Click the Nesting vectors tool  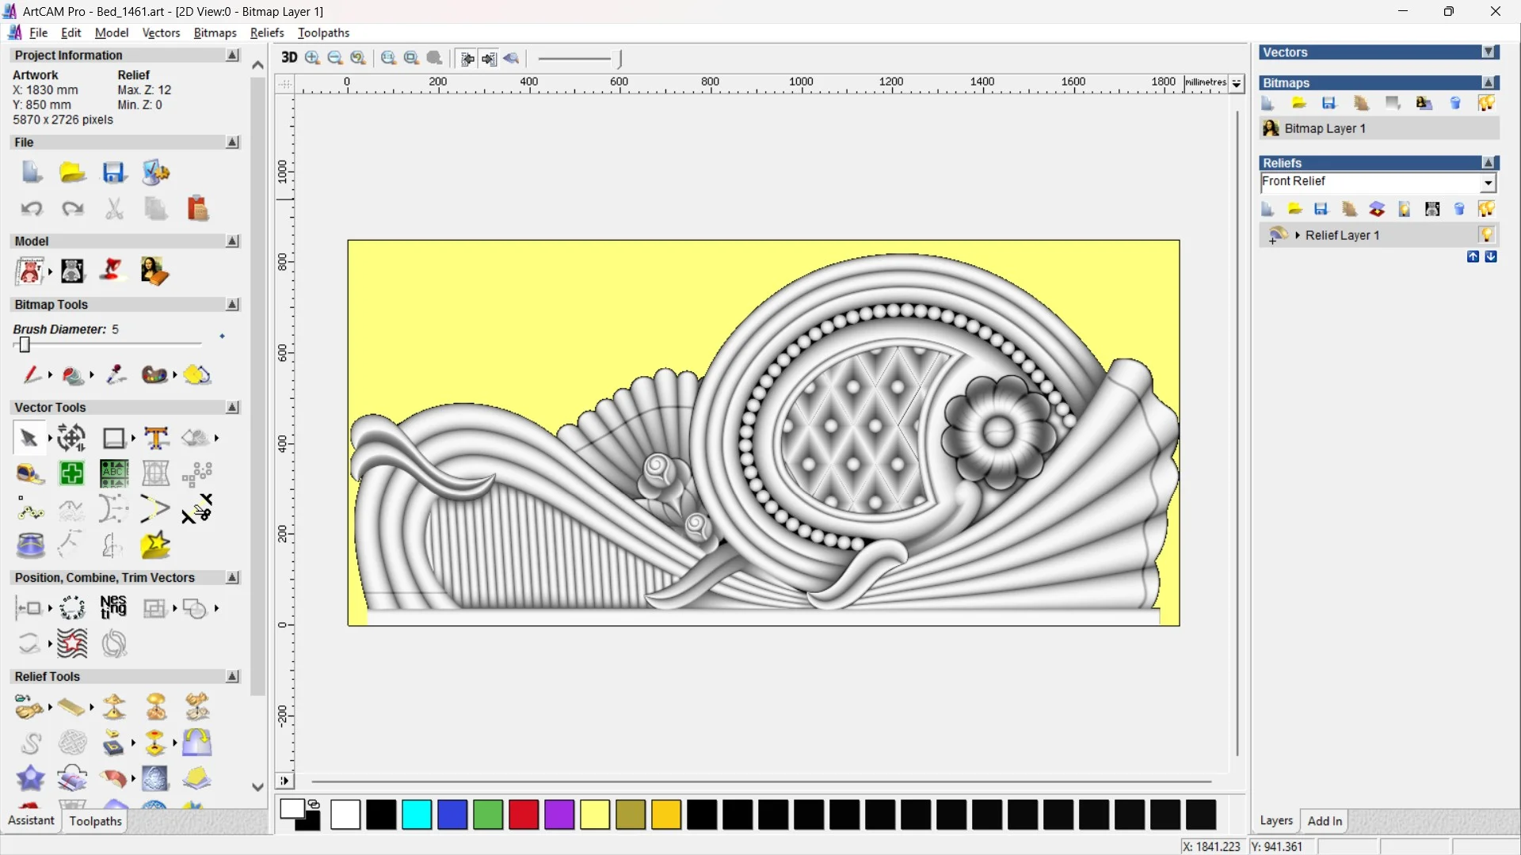(x=113, y=608)
